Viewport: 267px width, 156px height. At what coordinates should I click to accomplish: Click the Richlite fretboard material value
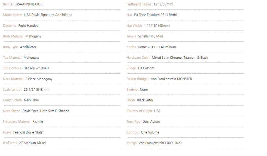[x=38, y=121]
